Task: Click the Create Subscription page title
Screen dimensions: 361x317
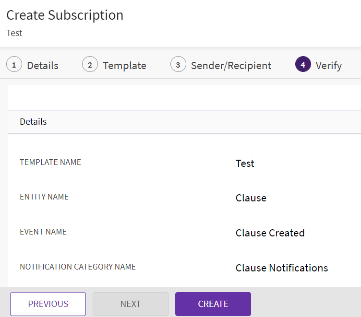Action: [65, 15]
